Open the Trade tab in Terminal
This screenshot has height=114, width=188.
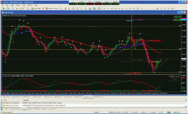(x=6, y=109)
